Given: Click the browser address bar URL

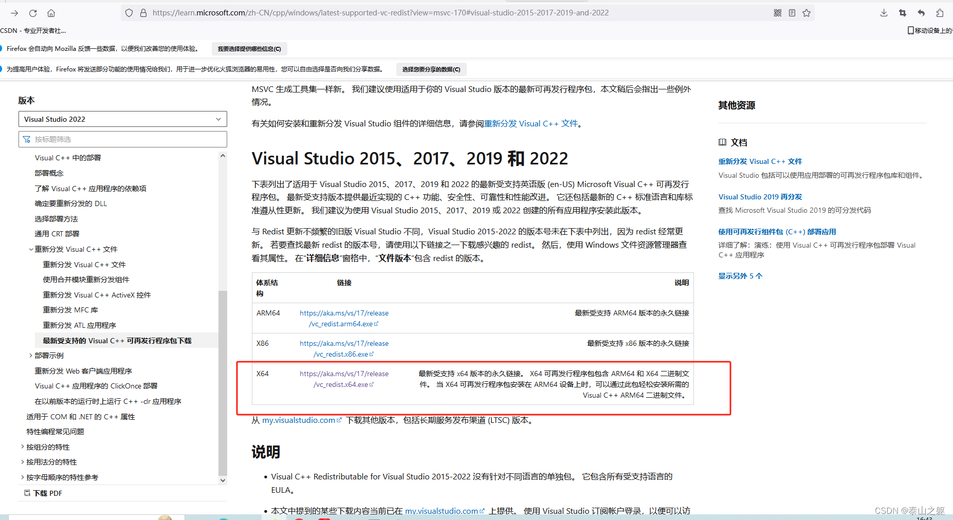Looking at the screenshot, I should 380,13.
